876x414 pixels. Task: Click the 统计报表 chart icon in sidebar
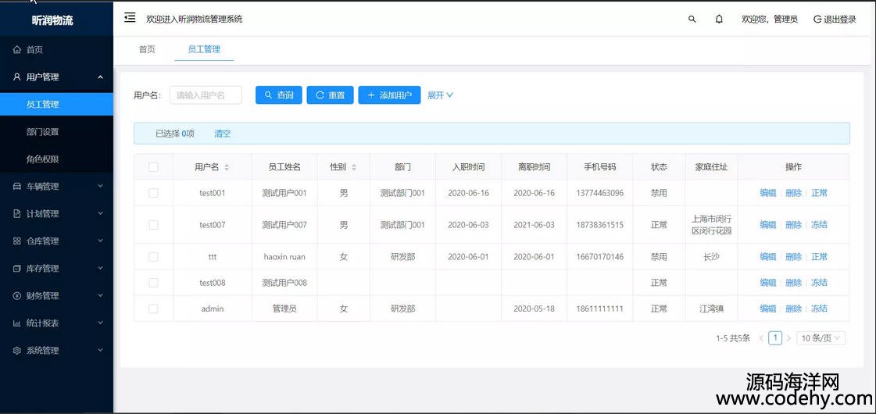(x=17, y=323)
